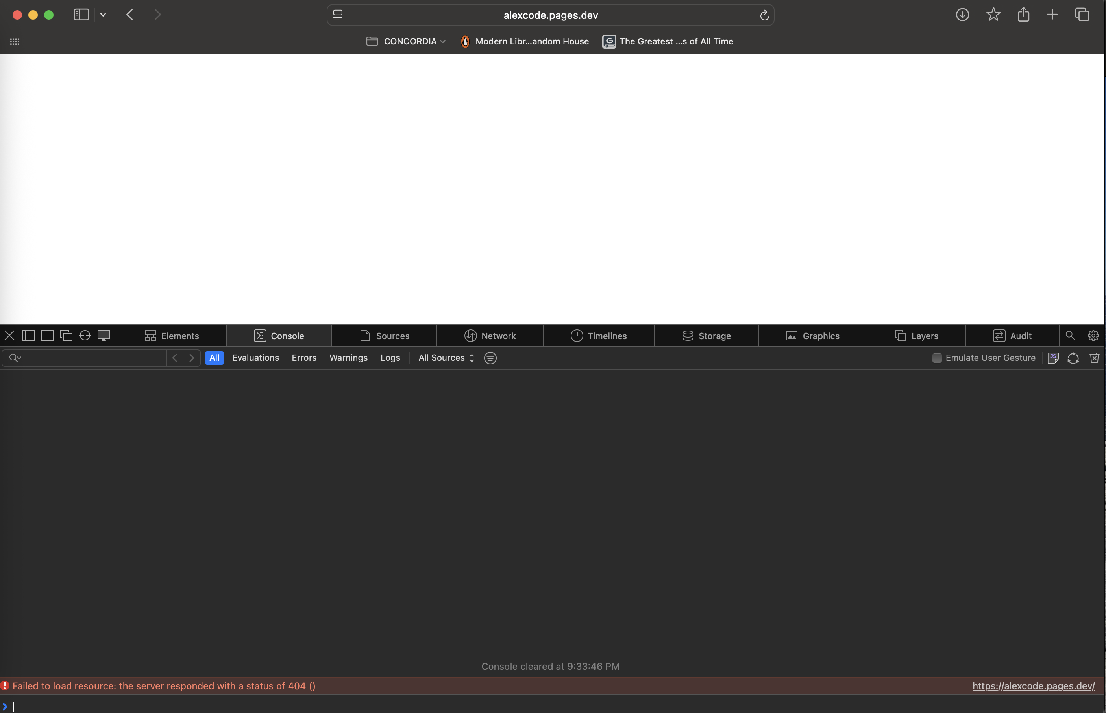Select the All filter in console
Viewport: 1106px width, 713px height.
[x=214, y=358]
